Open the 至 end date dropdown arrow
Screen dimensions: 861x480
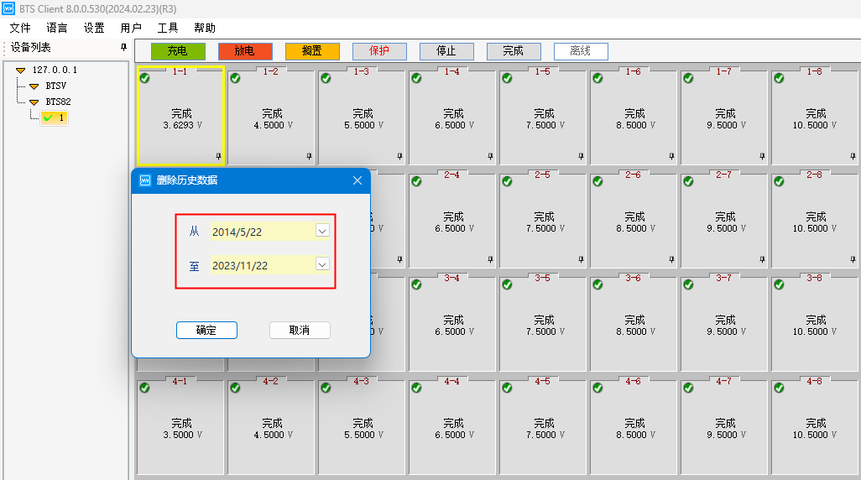pyautogui.click(x=322, y=264)
